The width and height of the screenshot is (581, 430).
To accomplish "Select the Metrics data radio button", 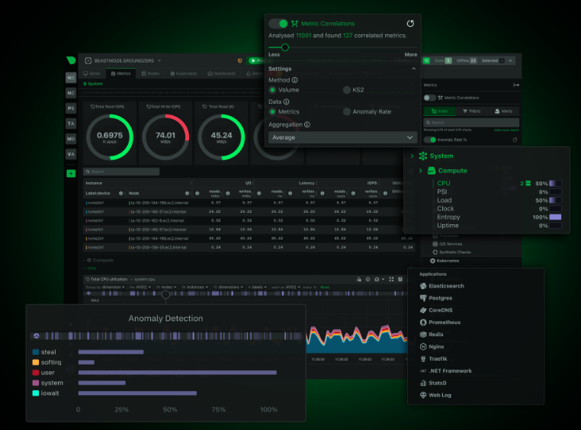I will tap(273, 112).
